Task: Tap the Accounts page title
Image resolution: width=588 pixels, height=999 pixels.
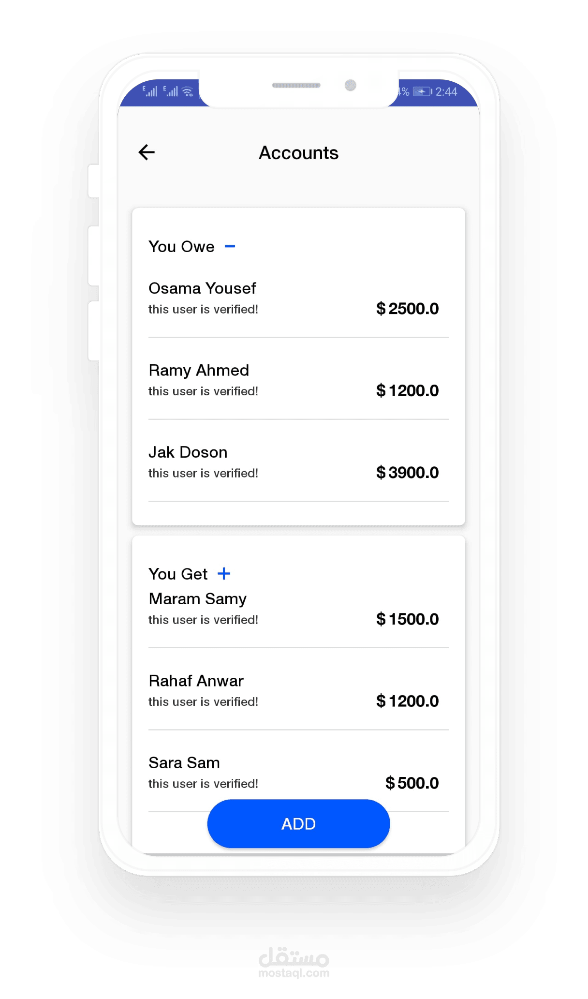Action: [x=298, y=153]
